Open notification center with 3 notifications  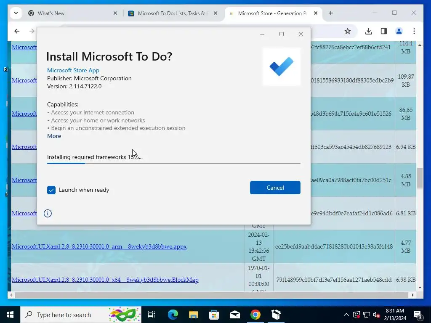coord(418,315)
